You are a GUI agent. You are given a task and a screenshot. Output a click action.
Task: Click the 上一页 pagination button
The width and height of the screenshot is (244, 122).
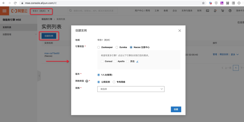226,68
